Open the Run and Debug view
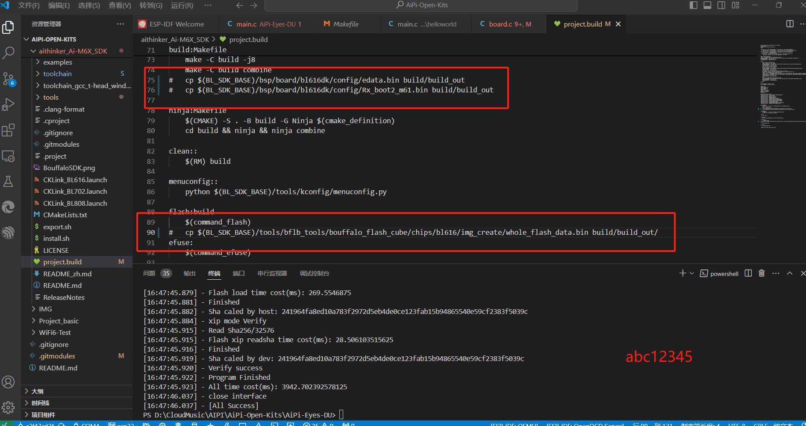 point(8,104)
